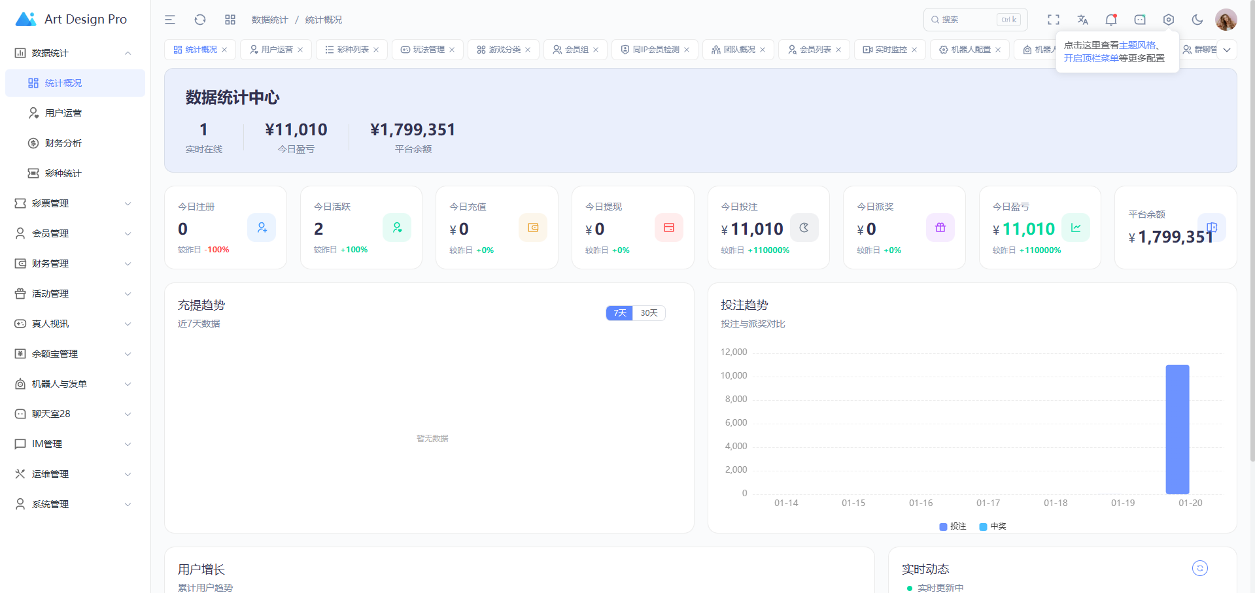The width and height of the screenshot is (1255, 593).
Task: Toggle the 投注 legend color swatch
Action: pyautogui.click(x=943, y=526)
